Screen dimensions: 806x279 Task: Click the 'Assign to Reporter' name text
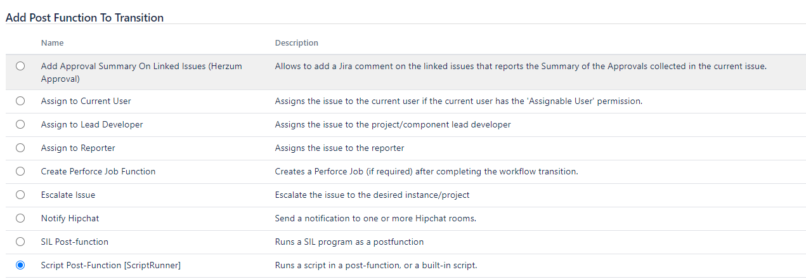point(78,148)
